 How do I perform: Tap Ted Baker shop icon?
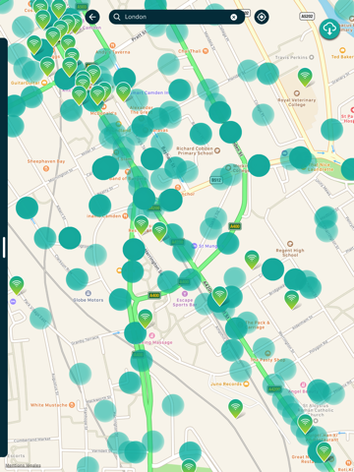coord(342,50)
